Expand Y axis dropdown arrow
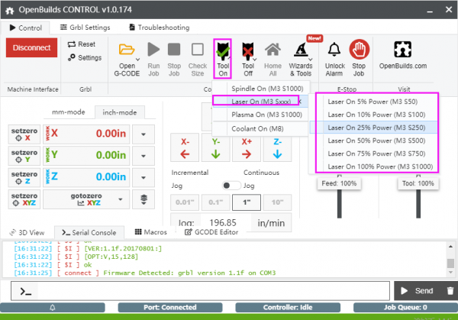 point(144,156)
